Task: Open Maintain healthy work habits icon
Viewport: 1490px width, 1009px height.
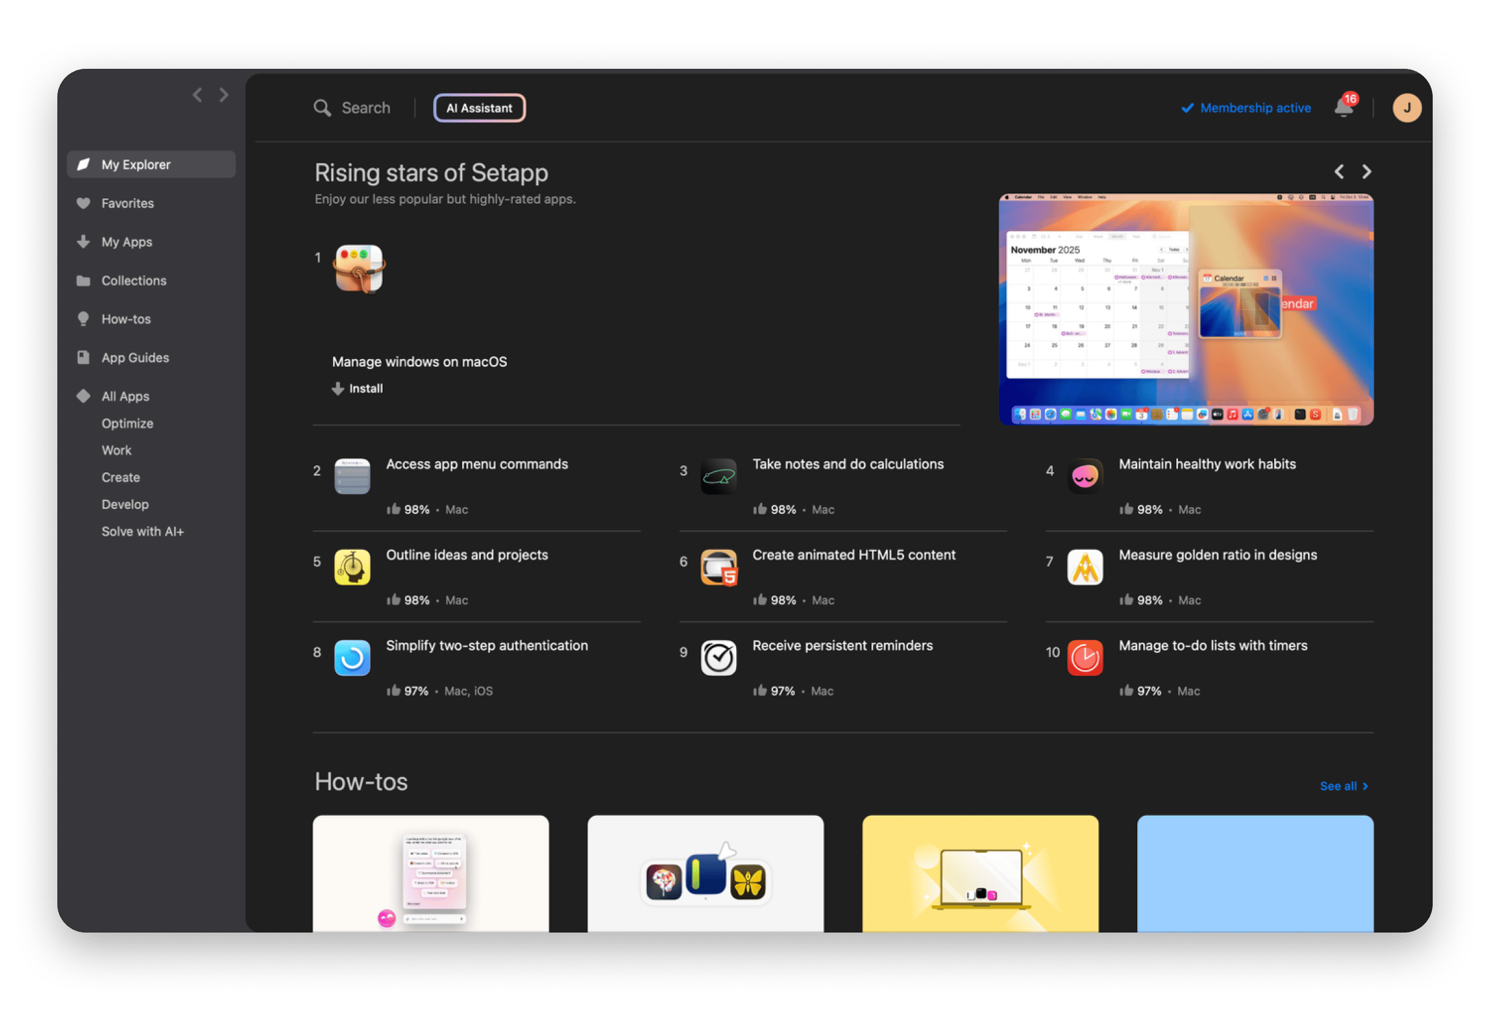Action: pyautogui.click(x=1085, y=476)
